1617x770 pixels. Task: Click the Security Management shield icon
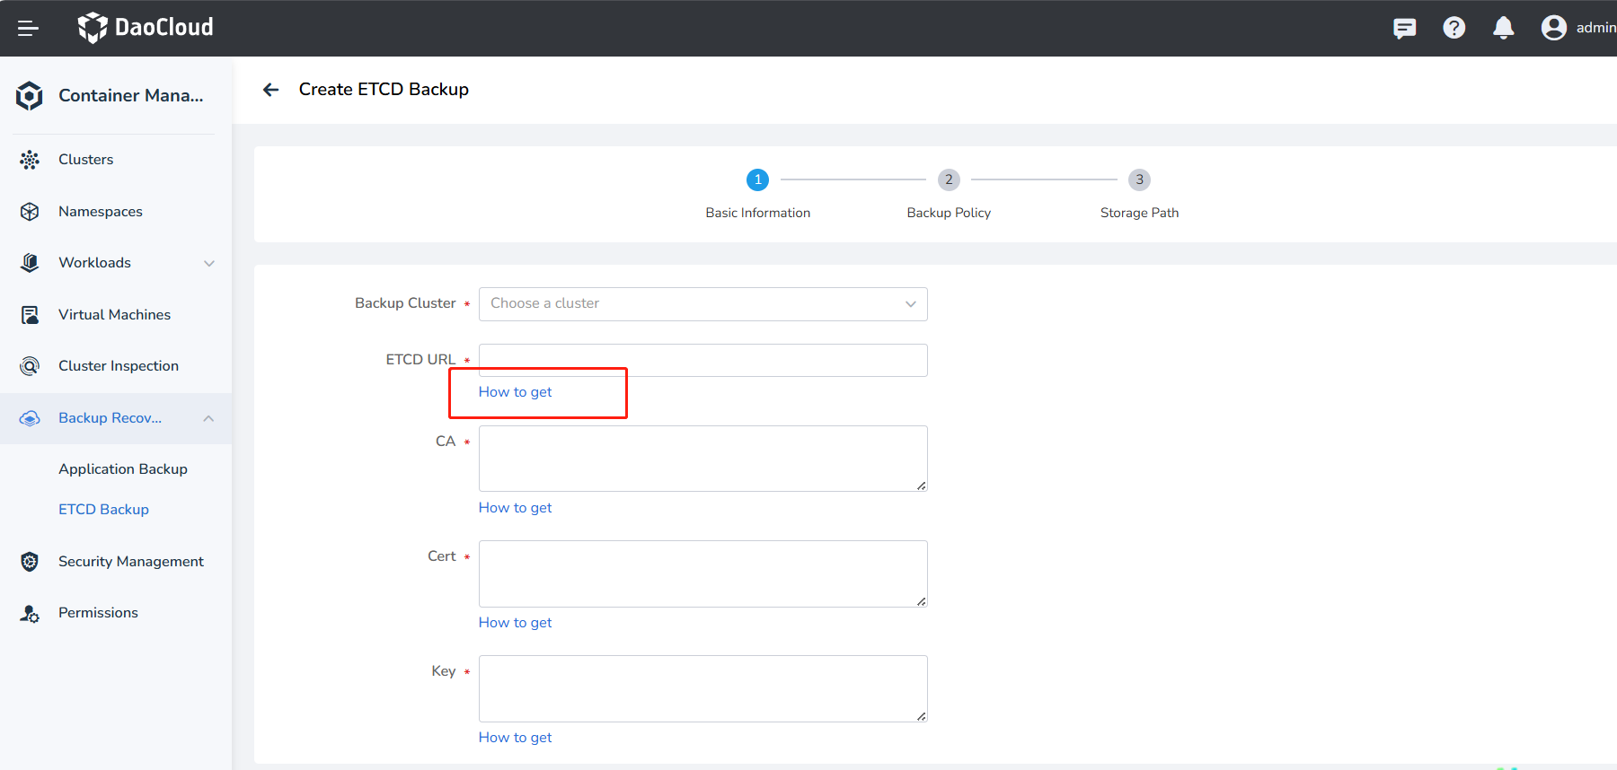pyautogui.click(x=30, y=562)
